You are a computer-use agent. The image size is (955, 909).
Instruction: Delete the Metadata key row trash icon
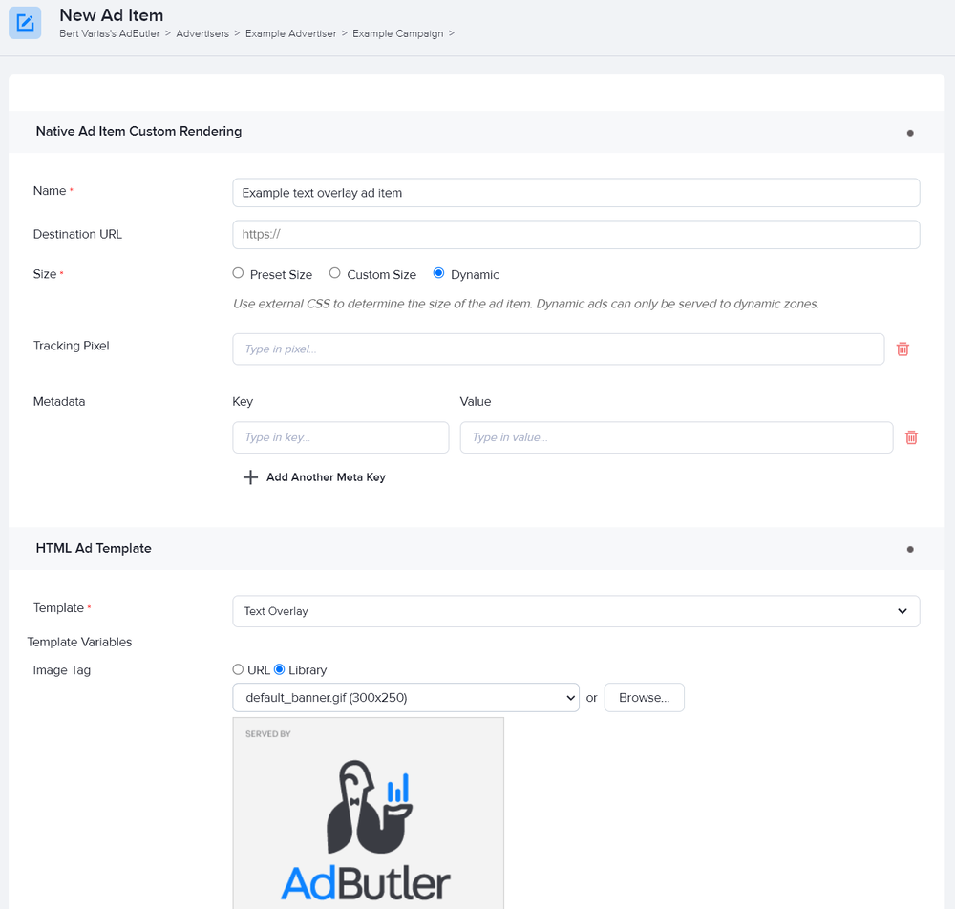click(x=911, y=437)
